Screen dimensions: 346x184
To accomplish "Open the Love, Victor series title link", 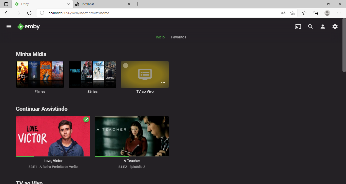I will (x=53, y=161).
